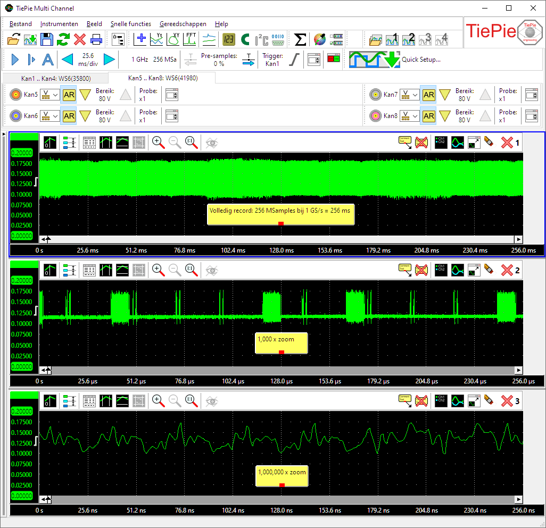Click the printer icon in toolbar
546x528 pixels.
[x=96, y=39]
